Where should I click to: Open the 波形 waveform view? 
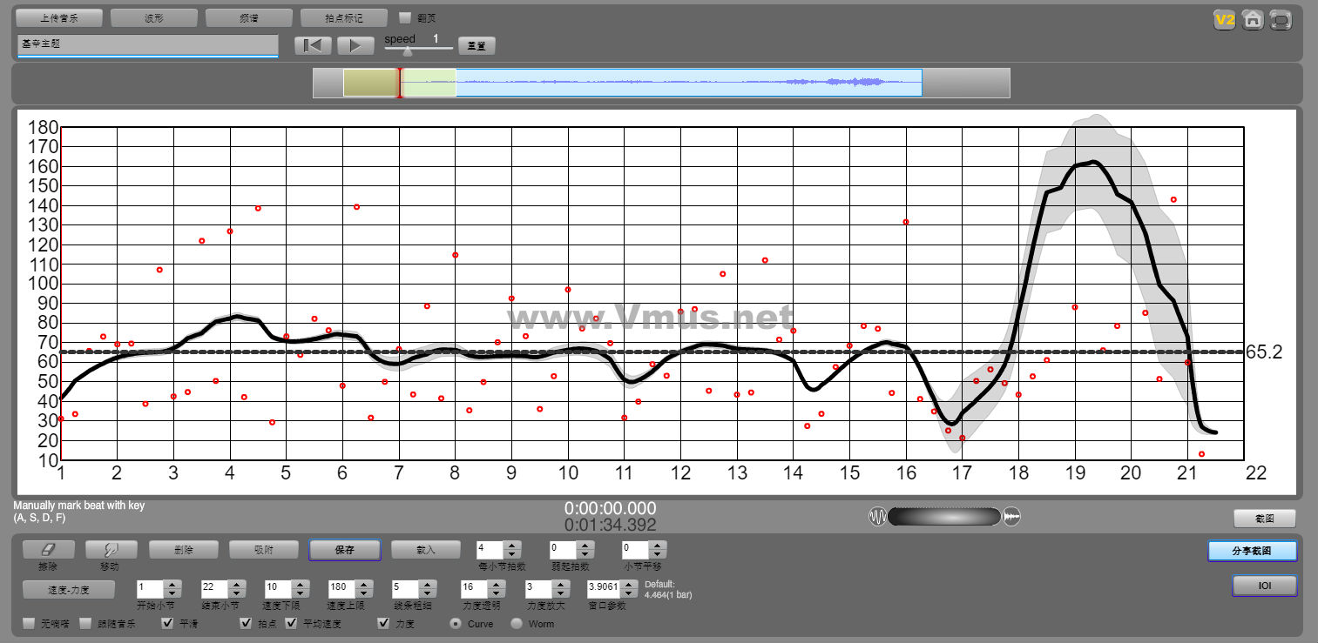[154, 17]
